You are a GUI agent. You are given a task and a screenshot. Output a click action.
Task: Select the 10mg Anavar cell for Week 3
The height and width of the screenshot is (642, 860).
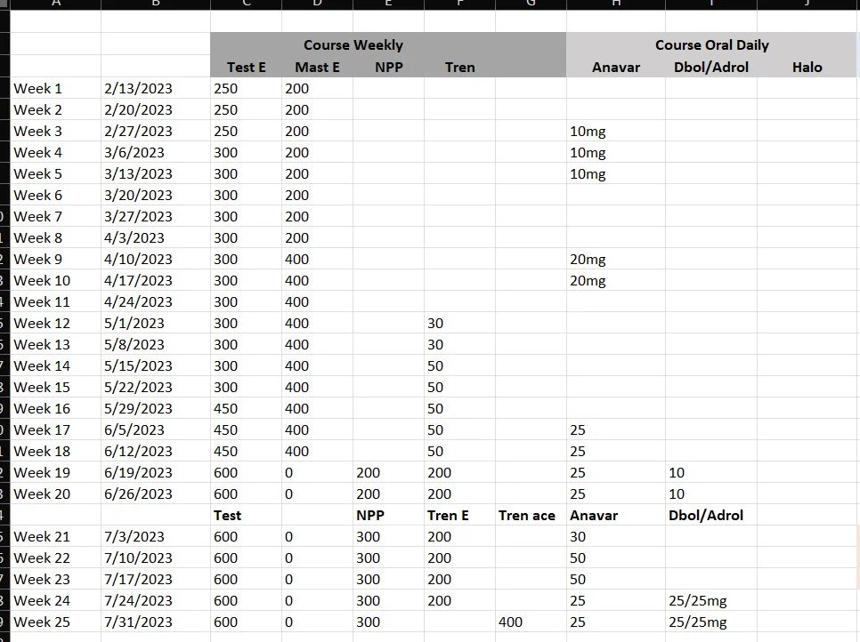point(588,132)
